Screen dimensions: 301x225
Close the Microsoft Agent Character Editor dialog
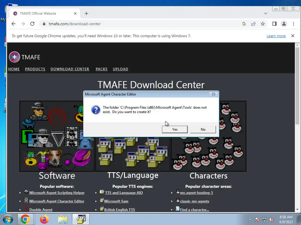tap(213, 94)
